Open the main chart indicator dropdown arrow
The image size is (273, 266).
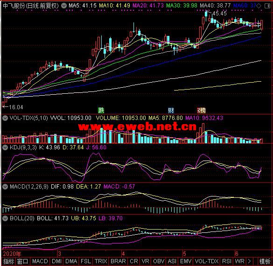[64, 6]
